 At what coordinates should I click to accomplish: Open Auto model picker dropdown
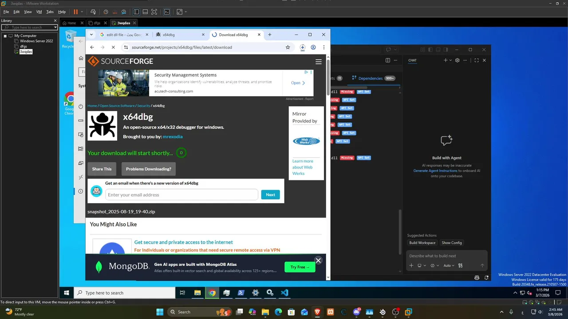click(x=449, y=265)
